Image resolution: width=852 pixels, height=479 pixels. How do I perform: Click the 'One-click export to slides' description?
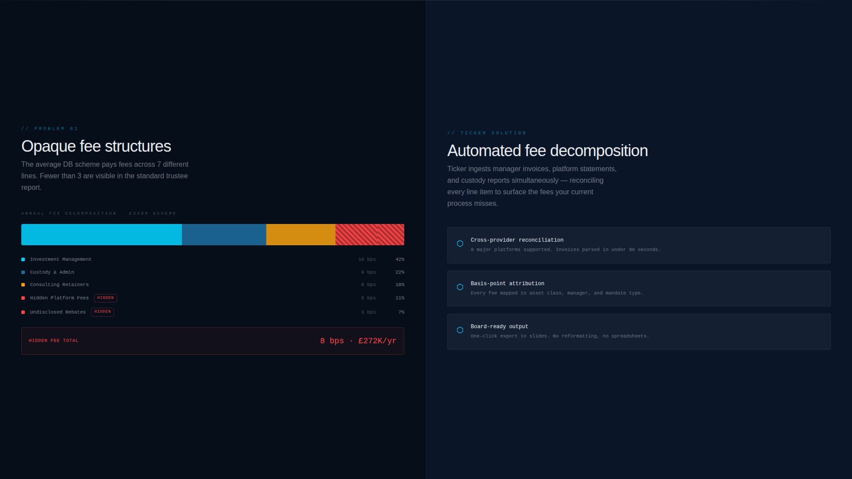560,336
